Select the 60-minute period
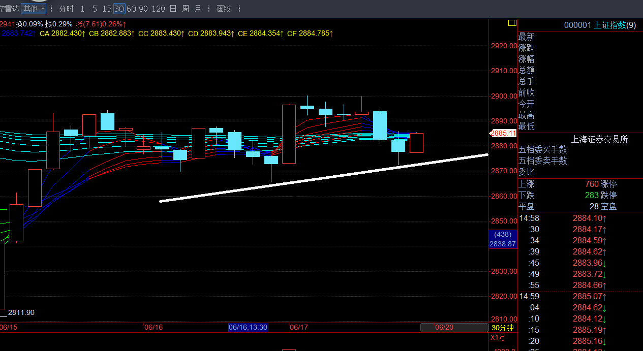Viewport: 643px width, 351px height. 131,9
